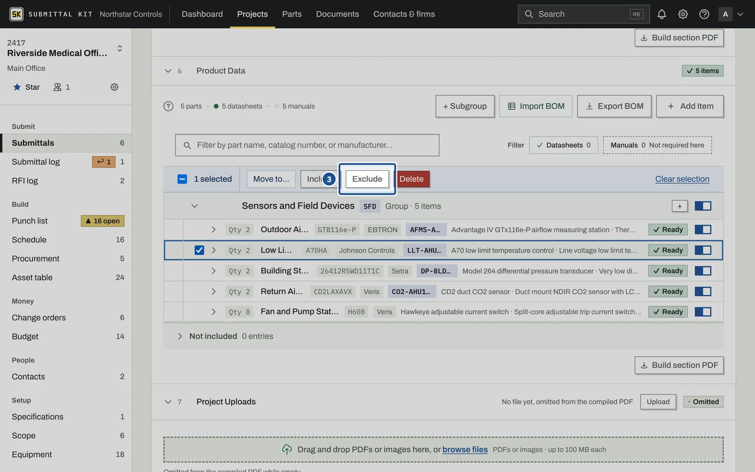Toggle include switch for Return Ai row
Viewport: 755px width, 472px height.
(703, 291)
